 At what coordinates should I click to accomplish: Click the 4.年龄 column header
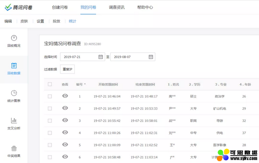(x=245, y=84)
